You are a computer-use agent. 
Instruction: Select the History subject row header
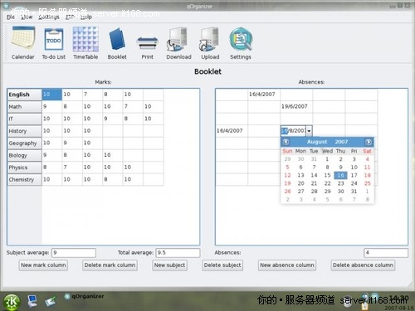point(25,131)
